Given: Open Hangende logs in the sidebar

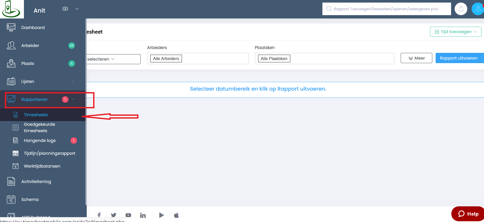Looking at the screenshot, I should click(x=40, y=140).
